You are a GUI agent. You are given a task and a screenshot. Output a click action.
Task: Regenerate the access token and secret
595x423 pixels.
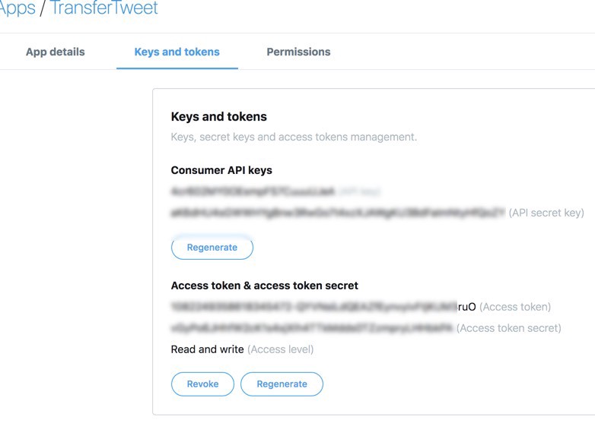click(282, 384)
